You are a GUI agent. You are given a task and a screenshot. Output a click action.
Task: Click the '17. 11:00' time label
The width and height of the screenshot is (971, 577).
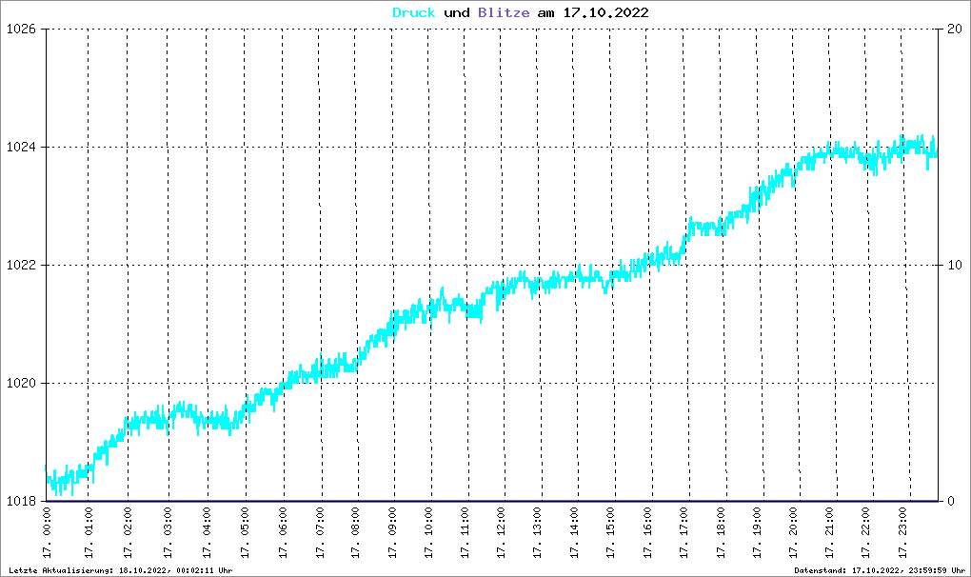point(466,533)
